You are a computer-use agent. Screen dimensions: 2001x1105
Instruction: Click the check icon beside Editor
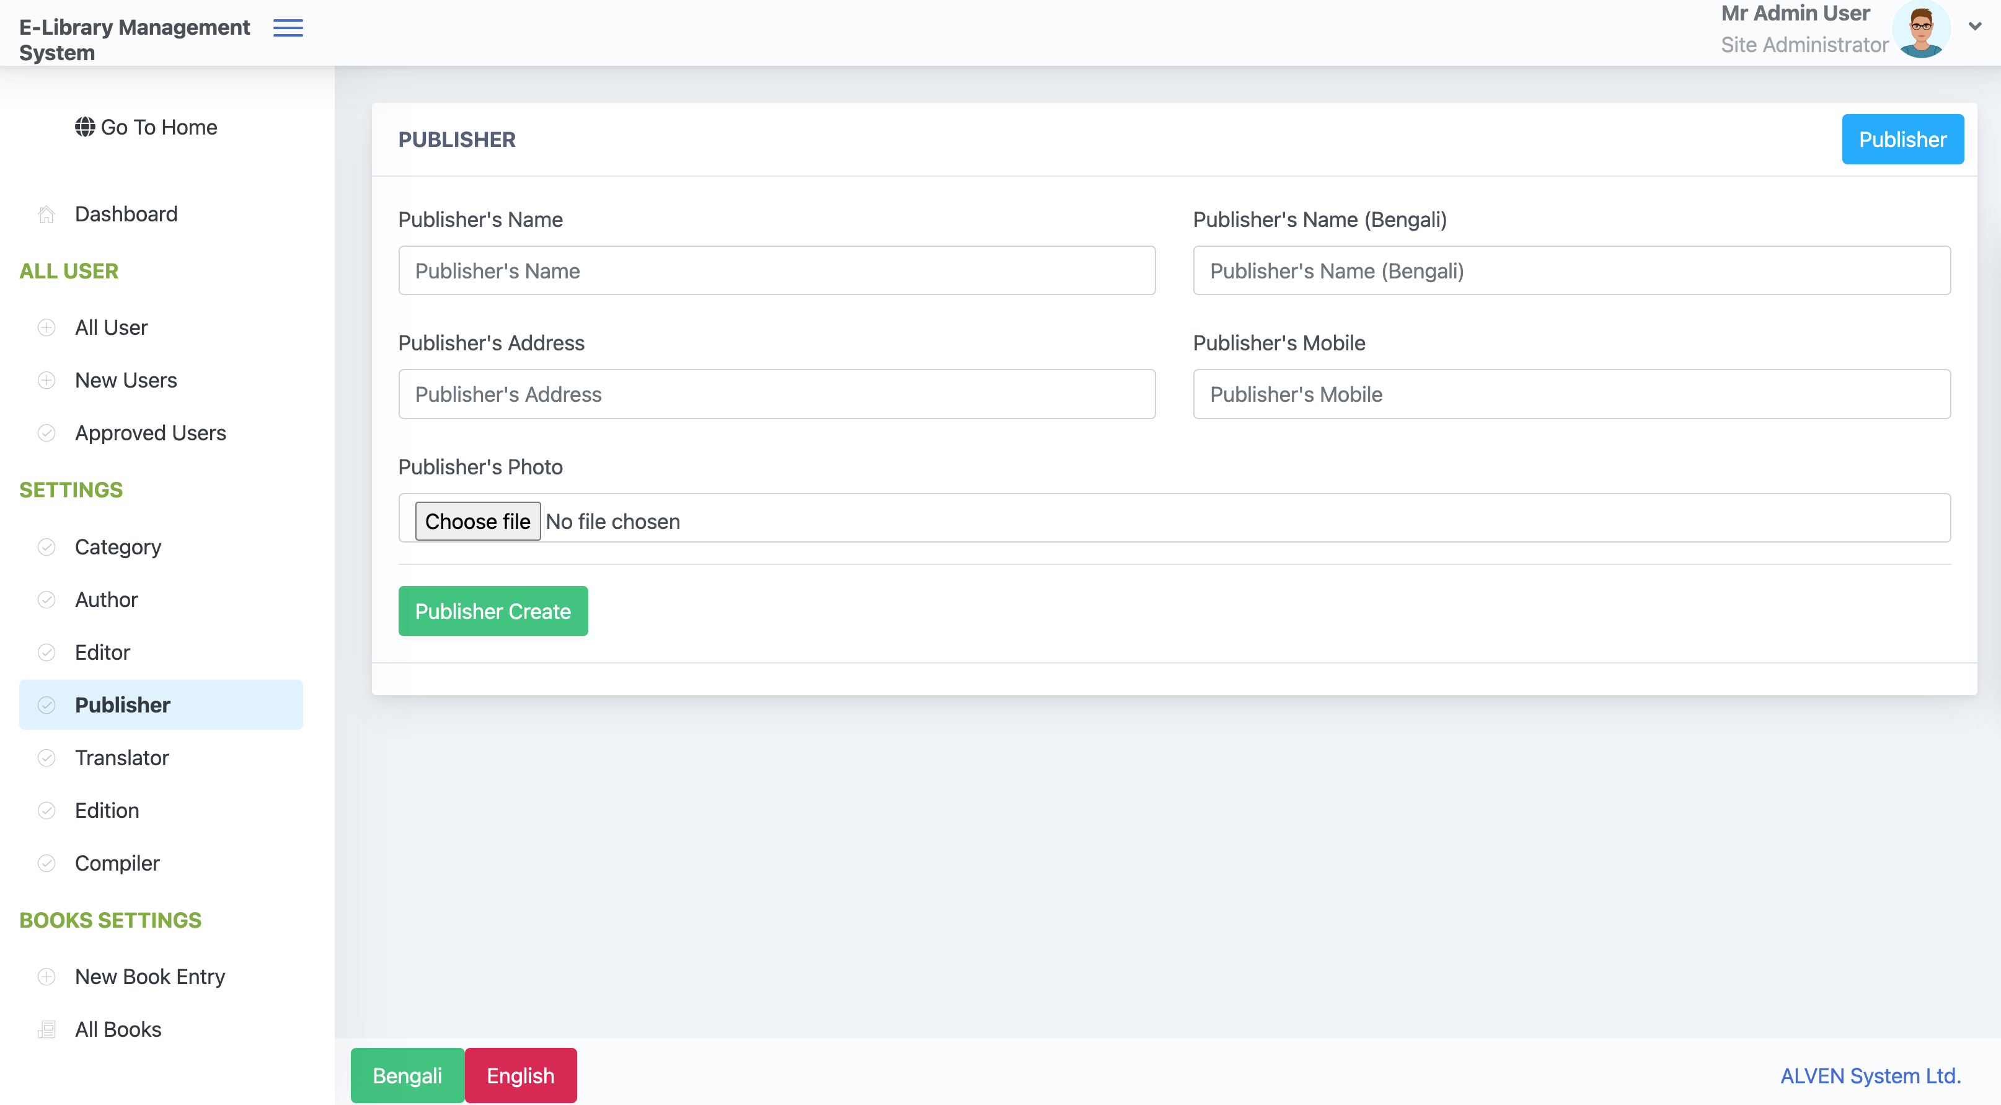[x=46, y=652]
